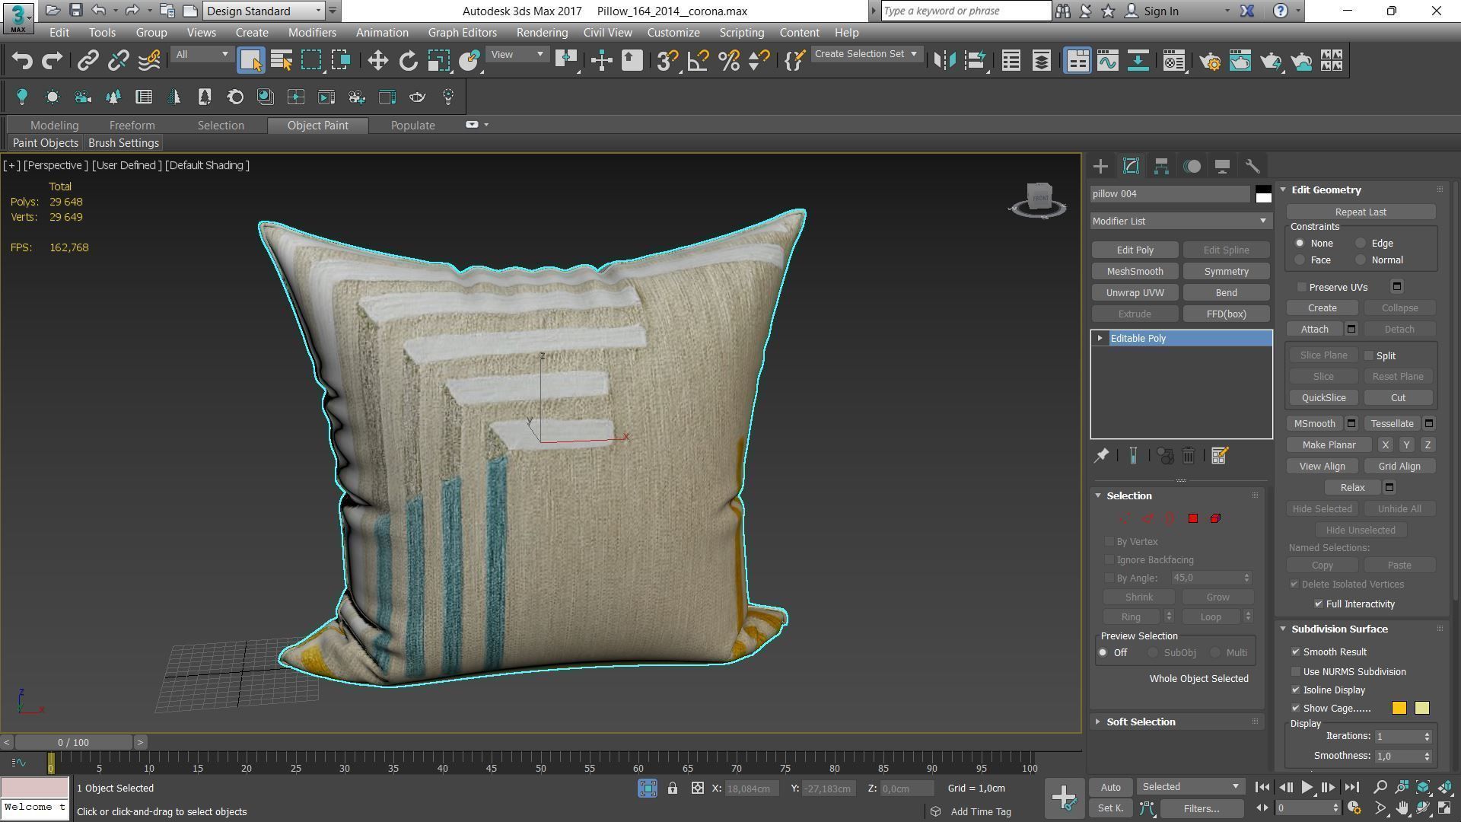Click the Repeat Last button

pyautogui.click(x=1361, y=212)
